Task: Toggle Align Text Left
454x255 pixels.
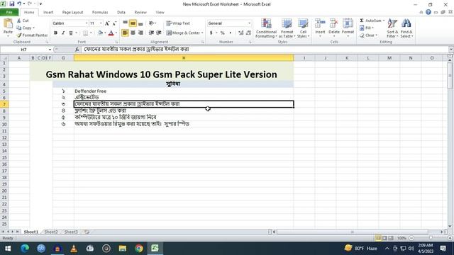Action: tap(125, 33)
